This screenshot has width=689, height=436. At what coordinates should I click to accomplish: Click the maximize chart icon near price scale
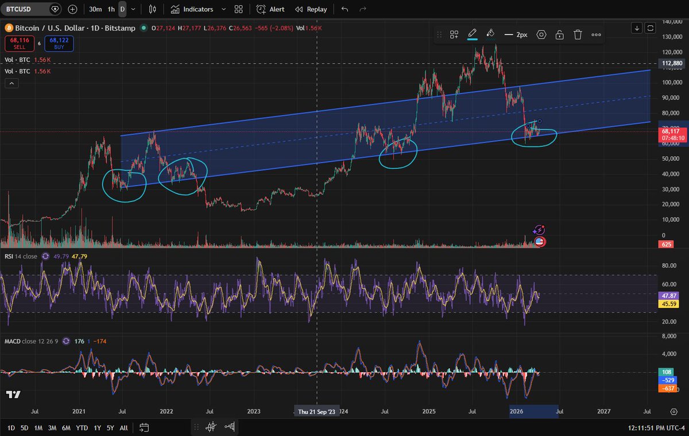point(651,28)
